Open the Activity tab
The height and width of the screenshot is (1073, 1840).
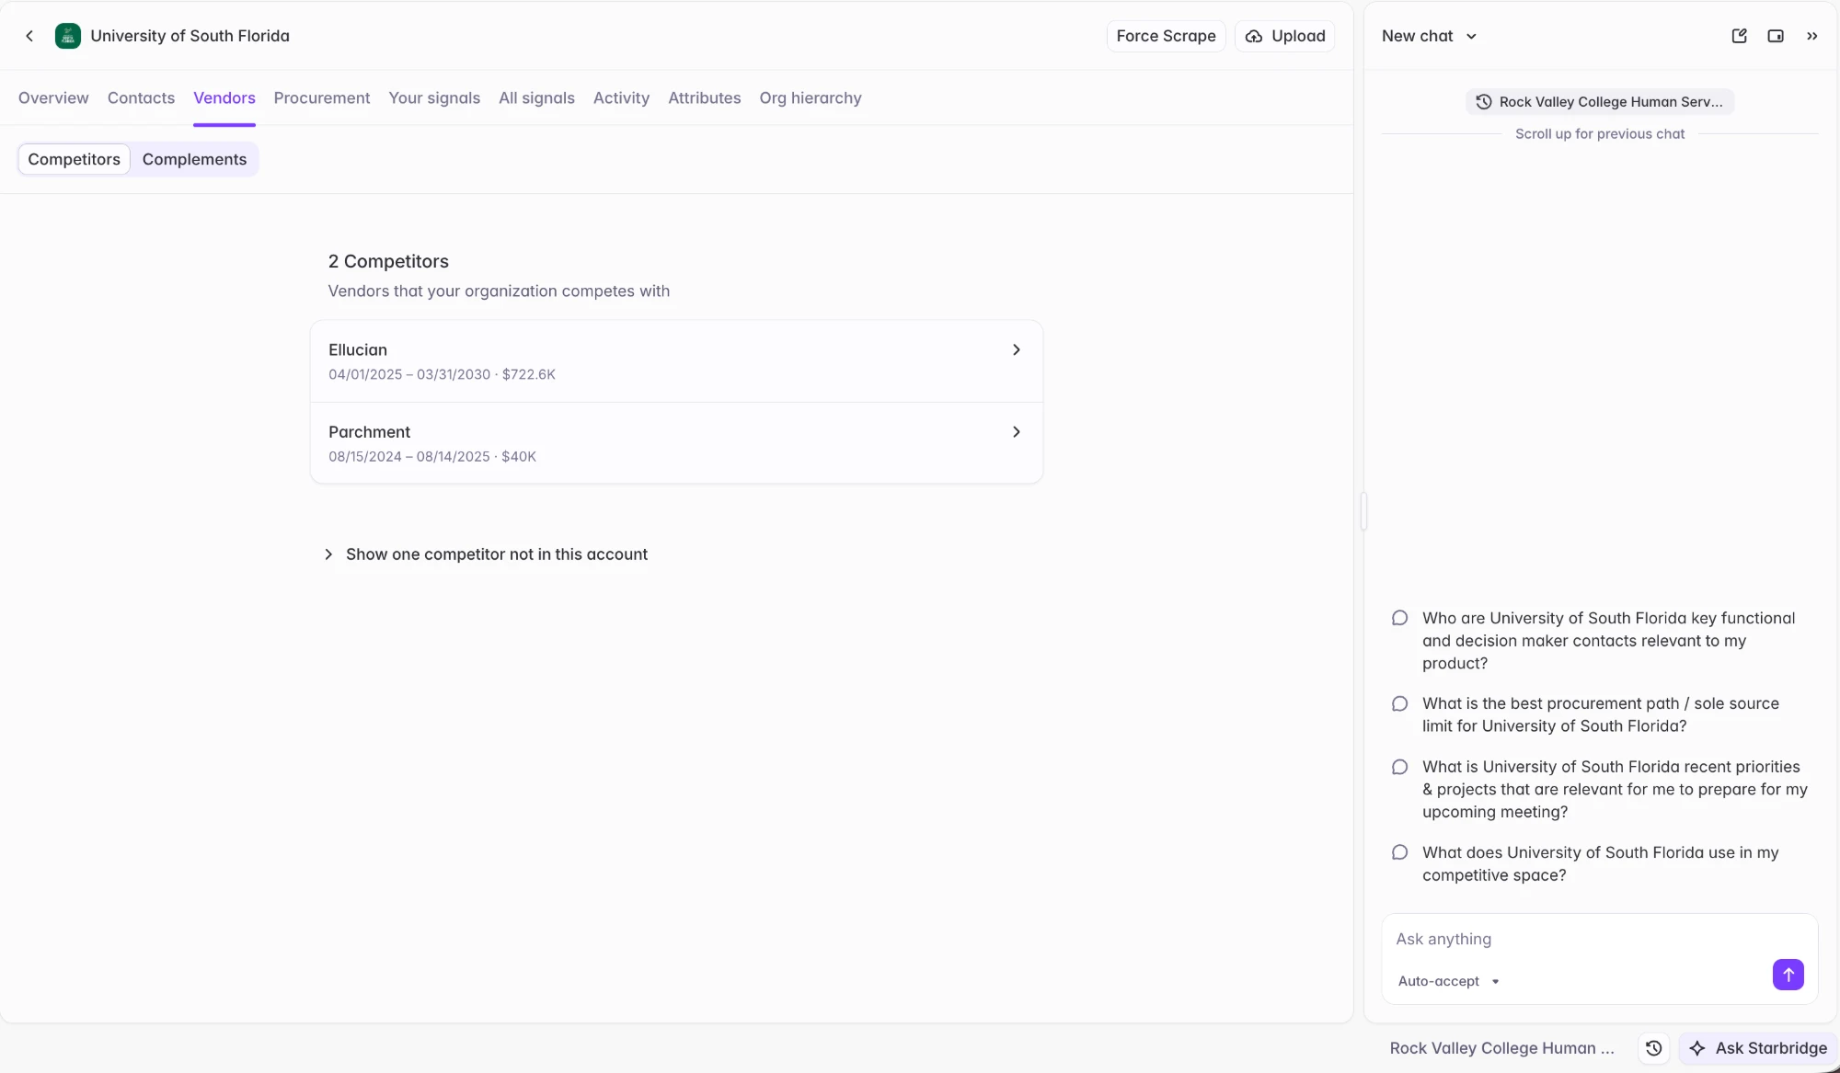tap(621, 97)
